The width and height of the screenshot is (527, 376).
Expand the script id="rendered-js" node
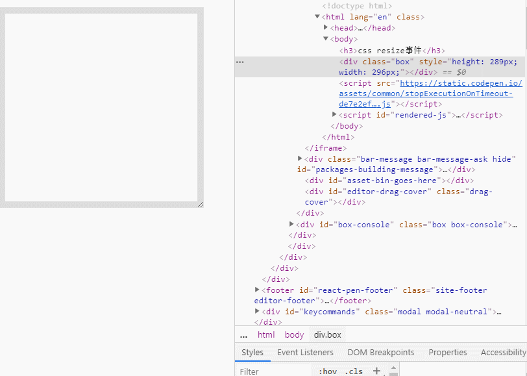tap(334, 114)
